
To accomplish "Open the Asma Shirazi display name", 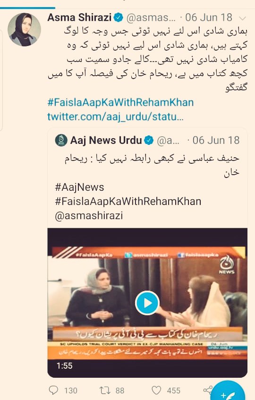I will coord(79,18).
